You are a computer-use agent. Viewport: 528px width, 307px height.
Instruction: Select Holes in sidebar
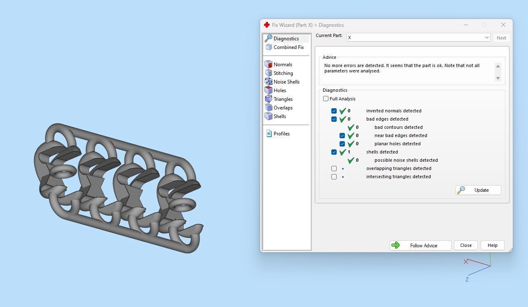280,90
